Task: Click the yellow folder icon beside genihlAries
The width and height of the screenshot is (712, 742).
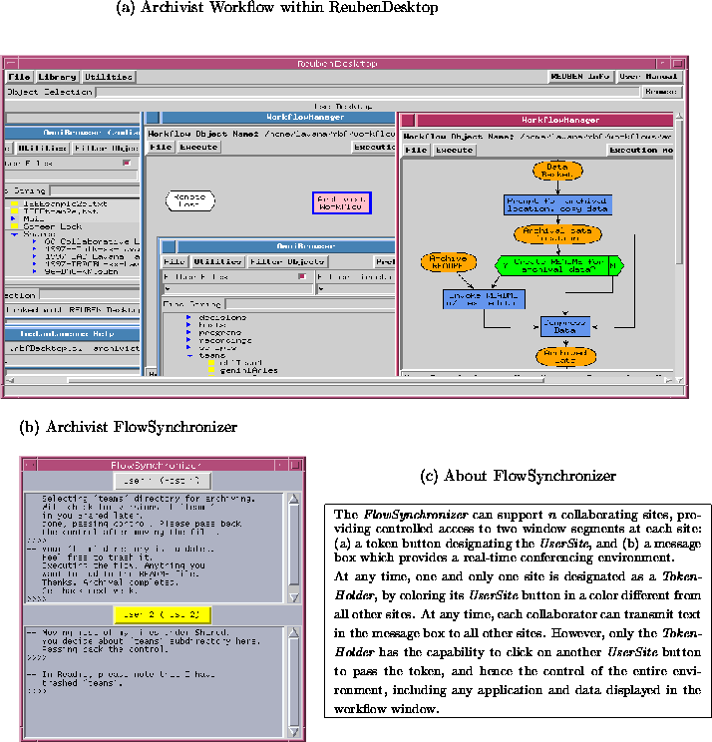Action: [212, 370]
